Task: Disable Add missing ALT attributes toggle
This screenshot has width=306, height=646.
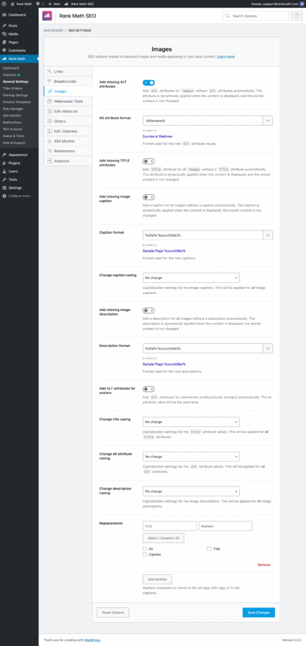Action: click(x=149, y=83)
